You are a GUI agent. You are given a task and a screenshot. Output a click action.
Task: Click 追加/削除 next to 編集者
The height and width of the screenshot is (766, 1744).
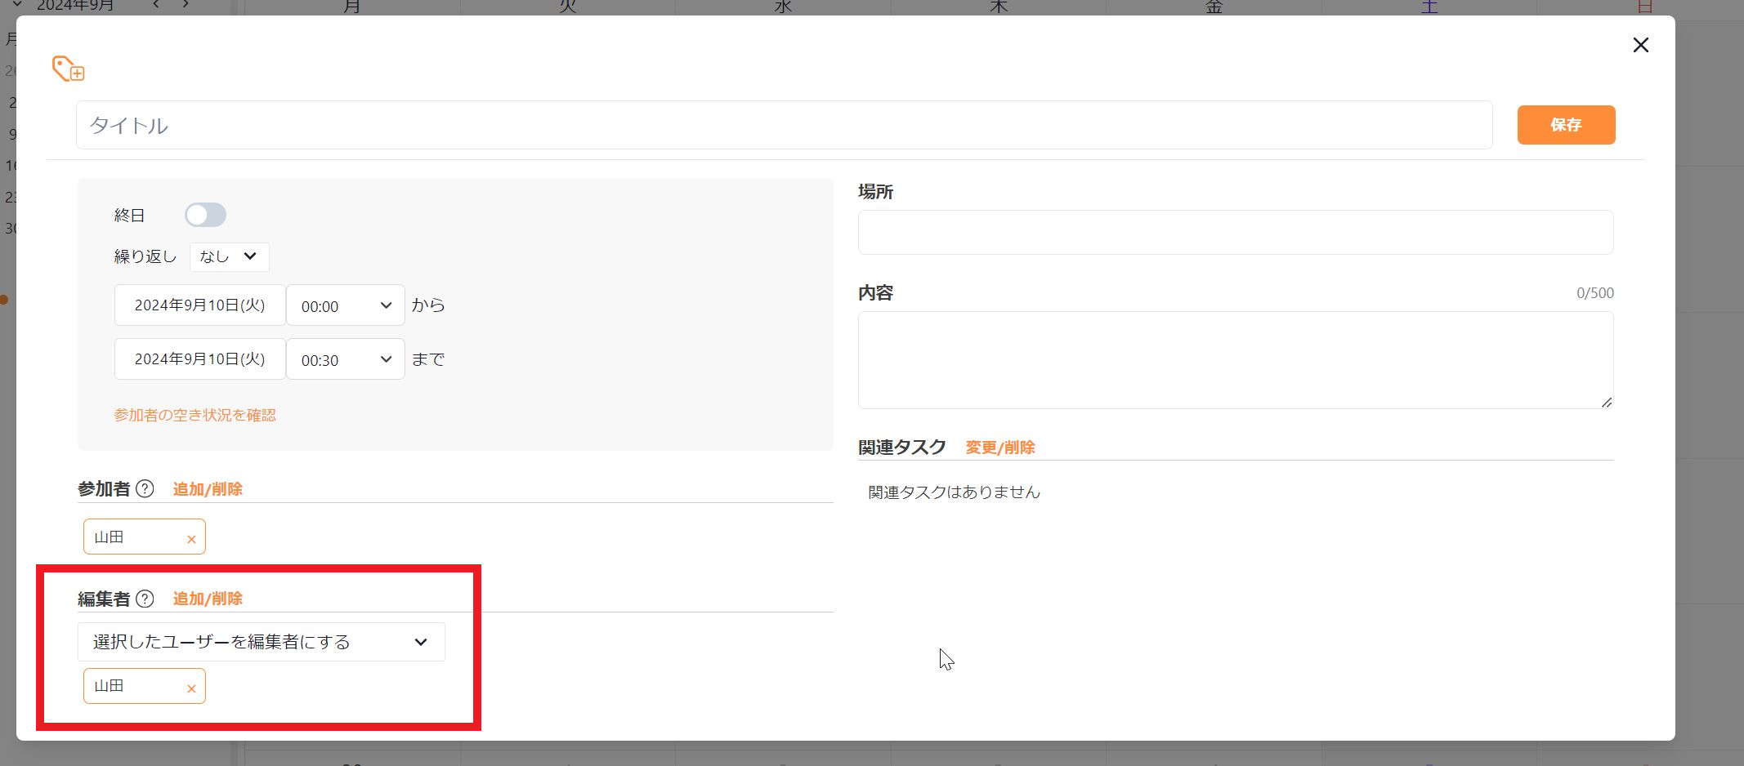(x=207, y=598)
